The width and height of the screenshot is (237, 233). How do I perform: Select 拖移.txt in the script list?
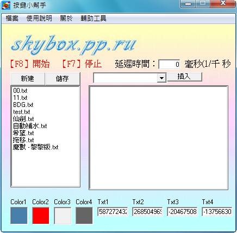(x=23, y=140)
